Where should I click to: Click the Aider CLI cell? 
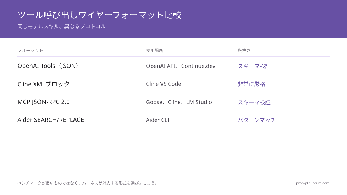coord(158,120)
